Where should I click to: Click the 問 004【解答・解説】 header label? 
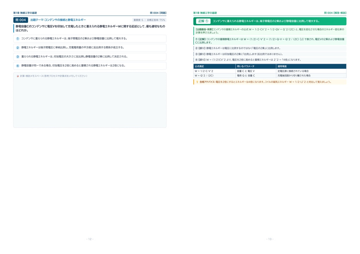coord(335,13)
